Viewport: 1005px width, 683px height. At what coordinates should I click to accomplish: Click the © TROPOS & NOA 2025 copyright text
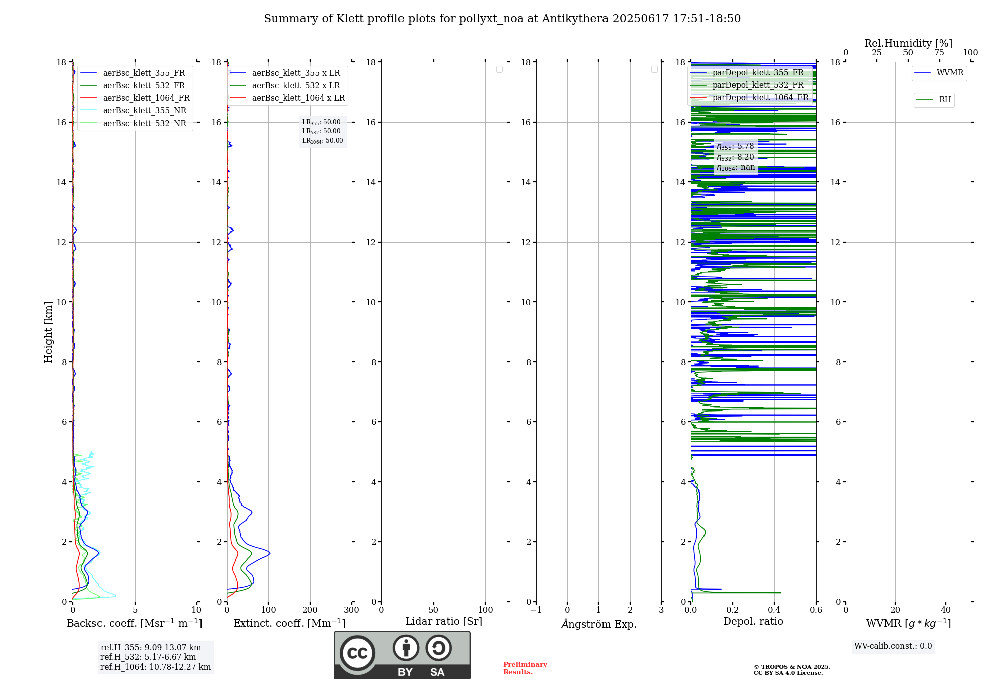[x=792, y=667]
